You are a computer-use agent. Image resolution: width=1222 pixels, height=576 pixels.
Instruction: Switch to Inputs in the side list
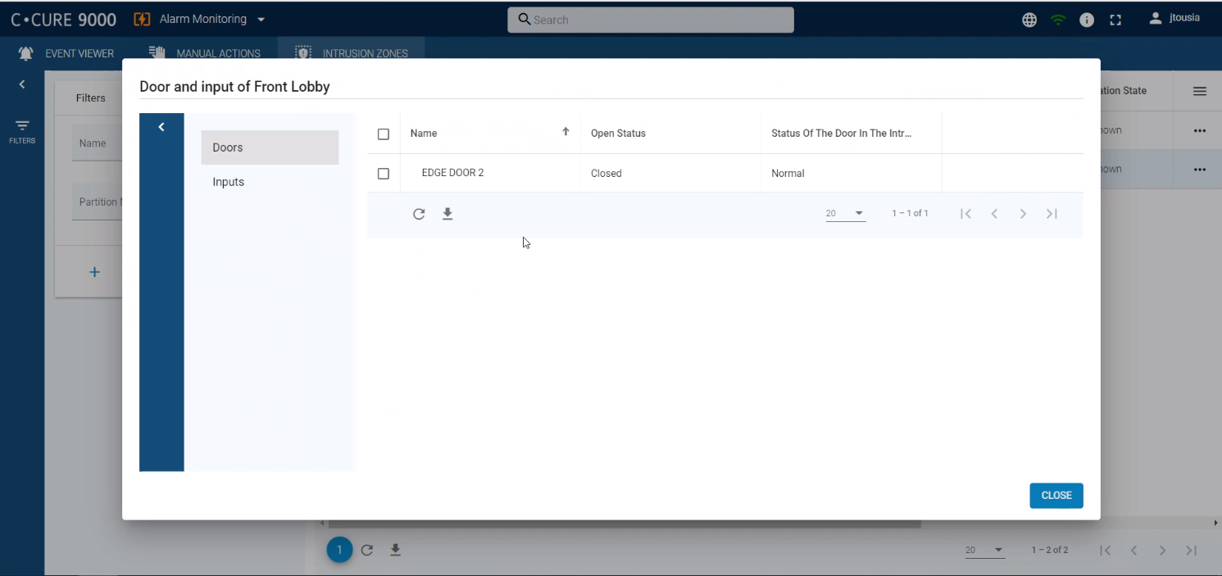229,182
